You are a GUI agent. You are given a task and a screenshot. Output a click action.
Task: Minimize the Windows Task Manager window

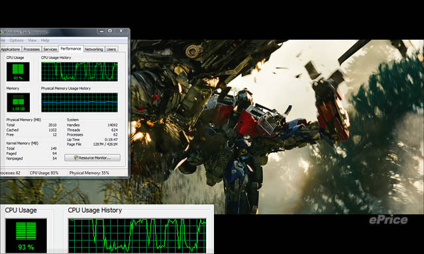click(x=101, y=31)
